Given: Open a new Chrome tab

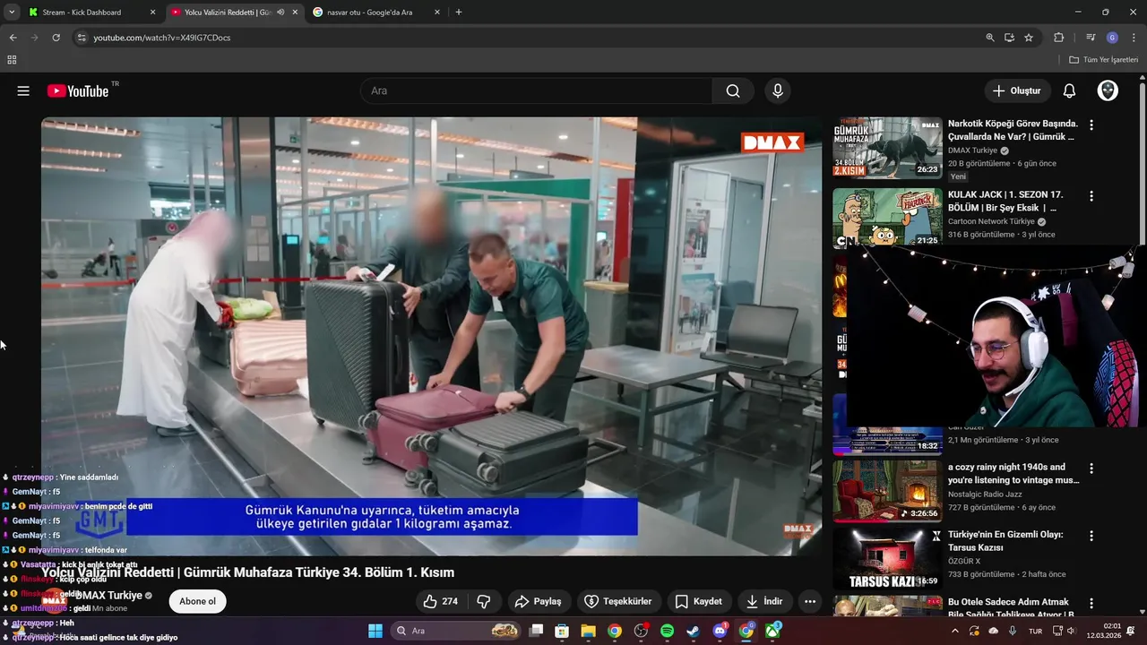Looking at the screenshot, I should 459,13.
